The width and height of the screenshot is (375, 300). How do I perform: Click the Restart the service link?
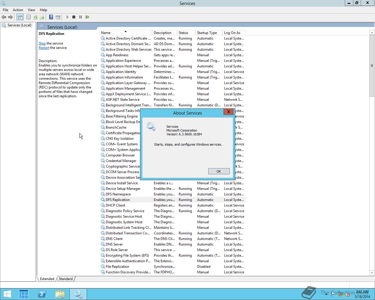pos(44,48)
